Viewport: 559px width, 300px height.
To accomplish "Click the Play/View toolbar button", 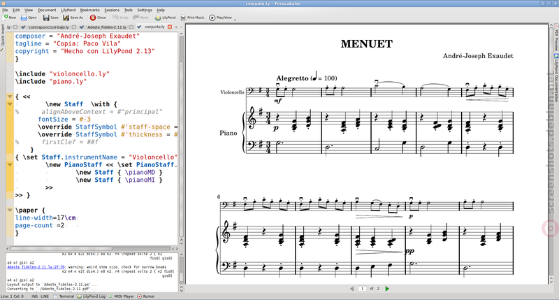I will tap(221, 17).
